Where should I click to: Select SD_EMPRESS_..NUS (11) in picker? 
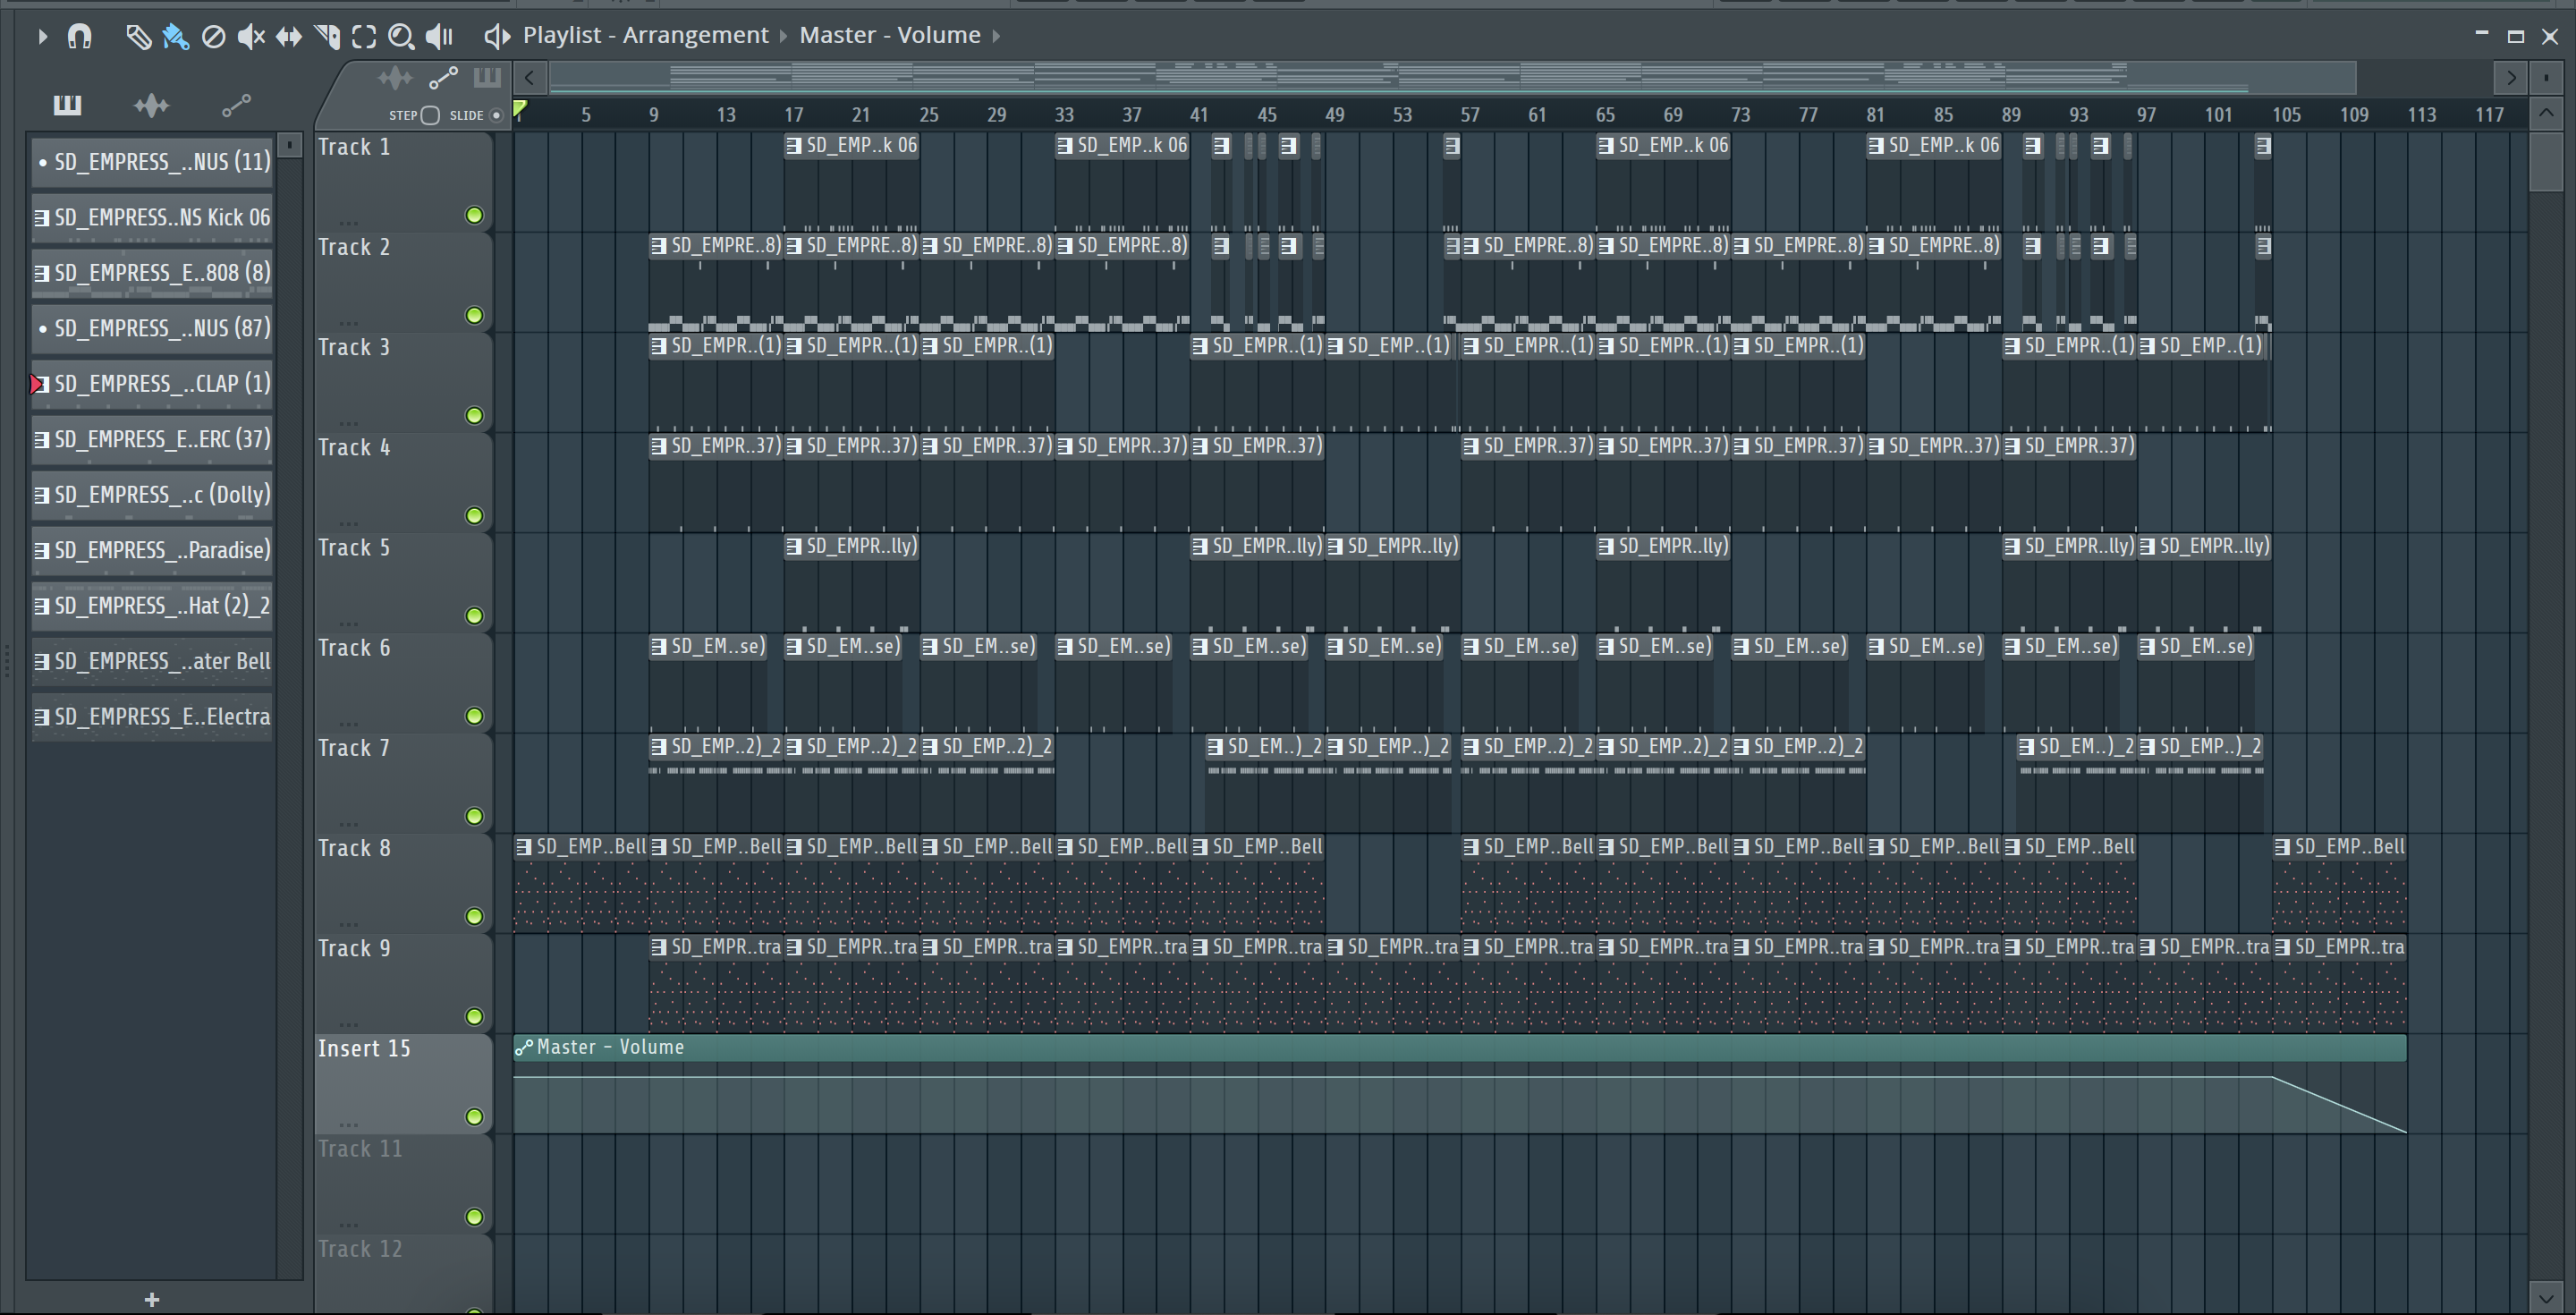coord(152,162)
